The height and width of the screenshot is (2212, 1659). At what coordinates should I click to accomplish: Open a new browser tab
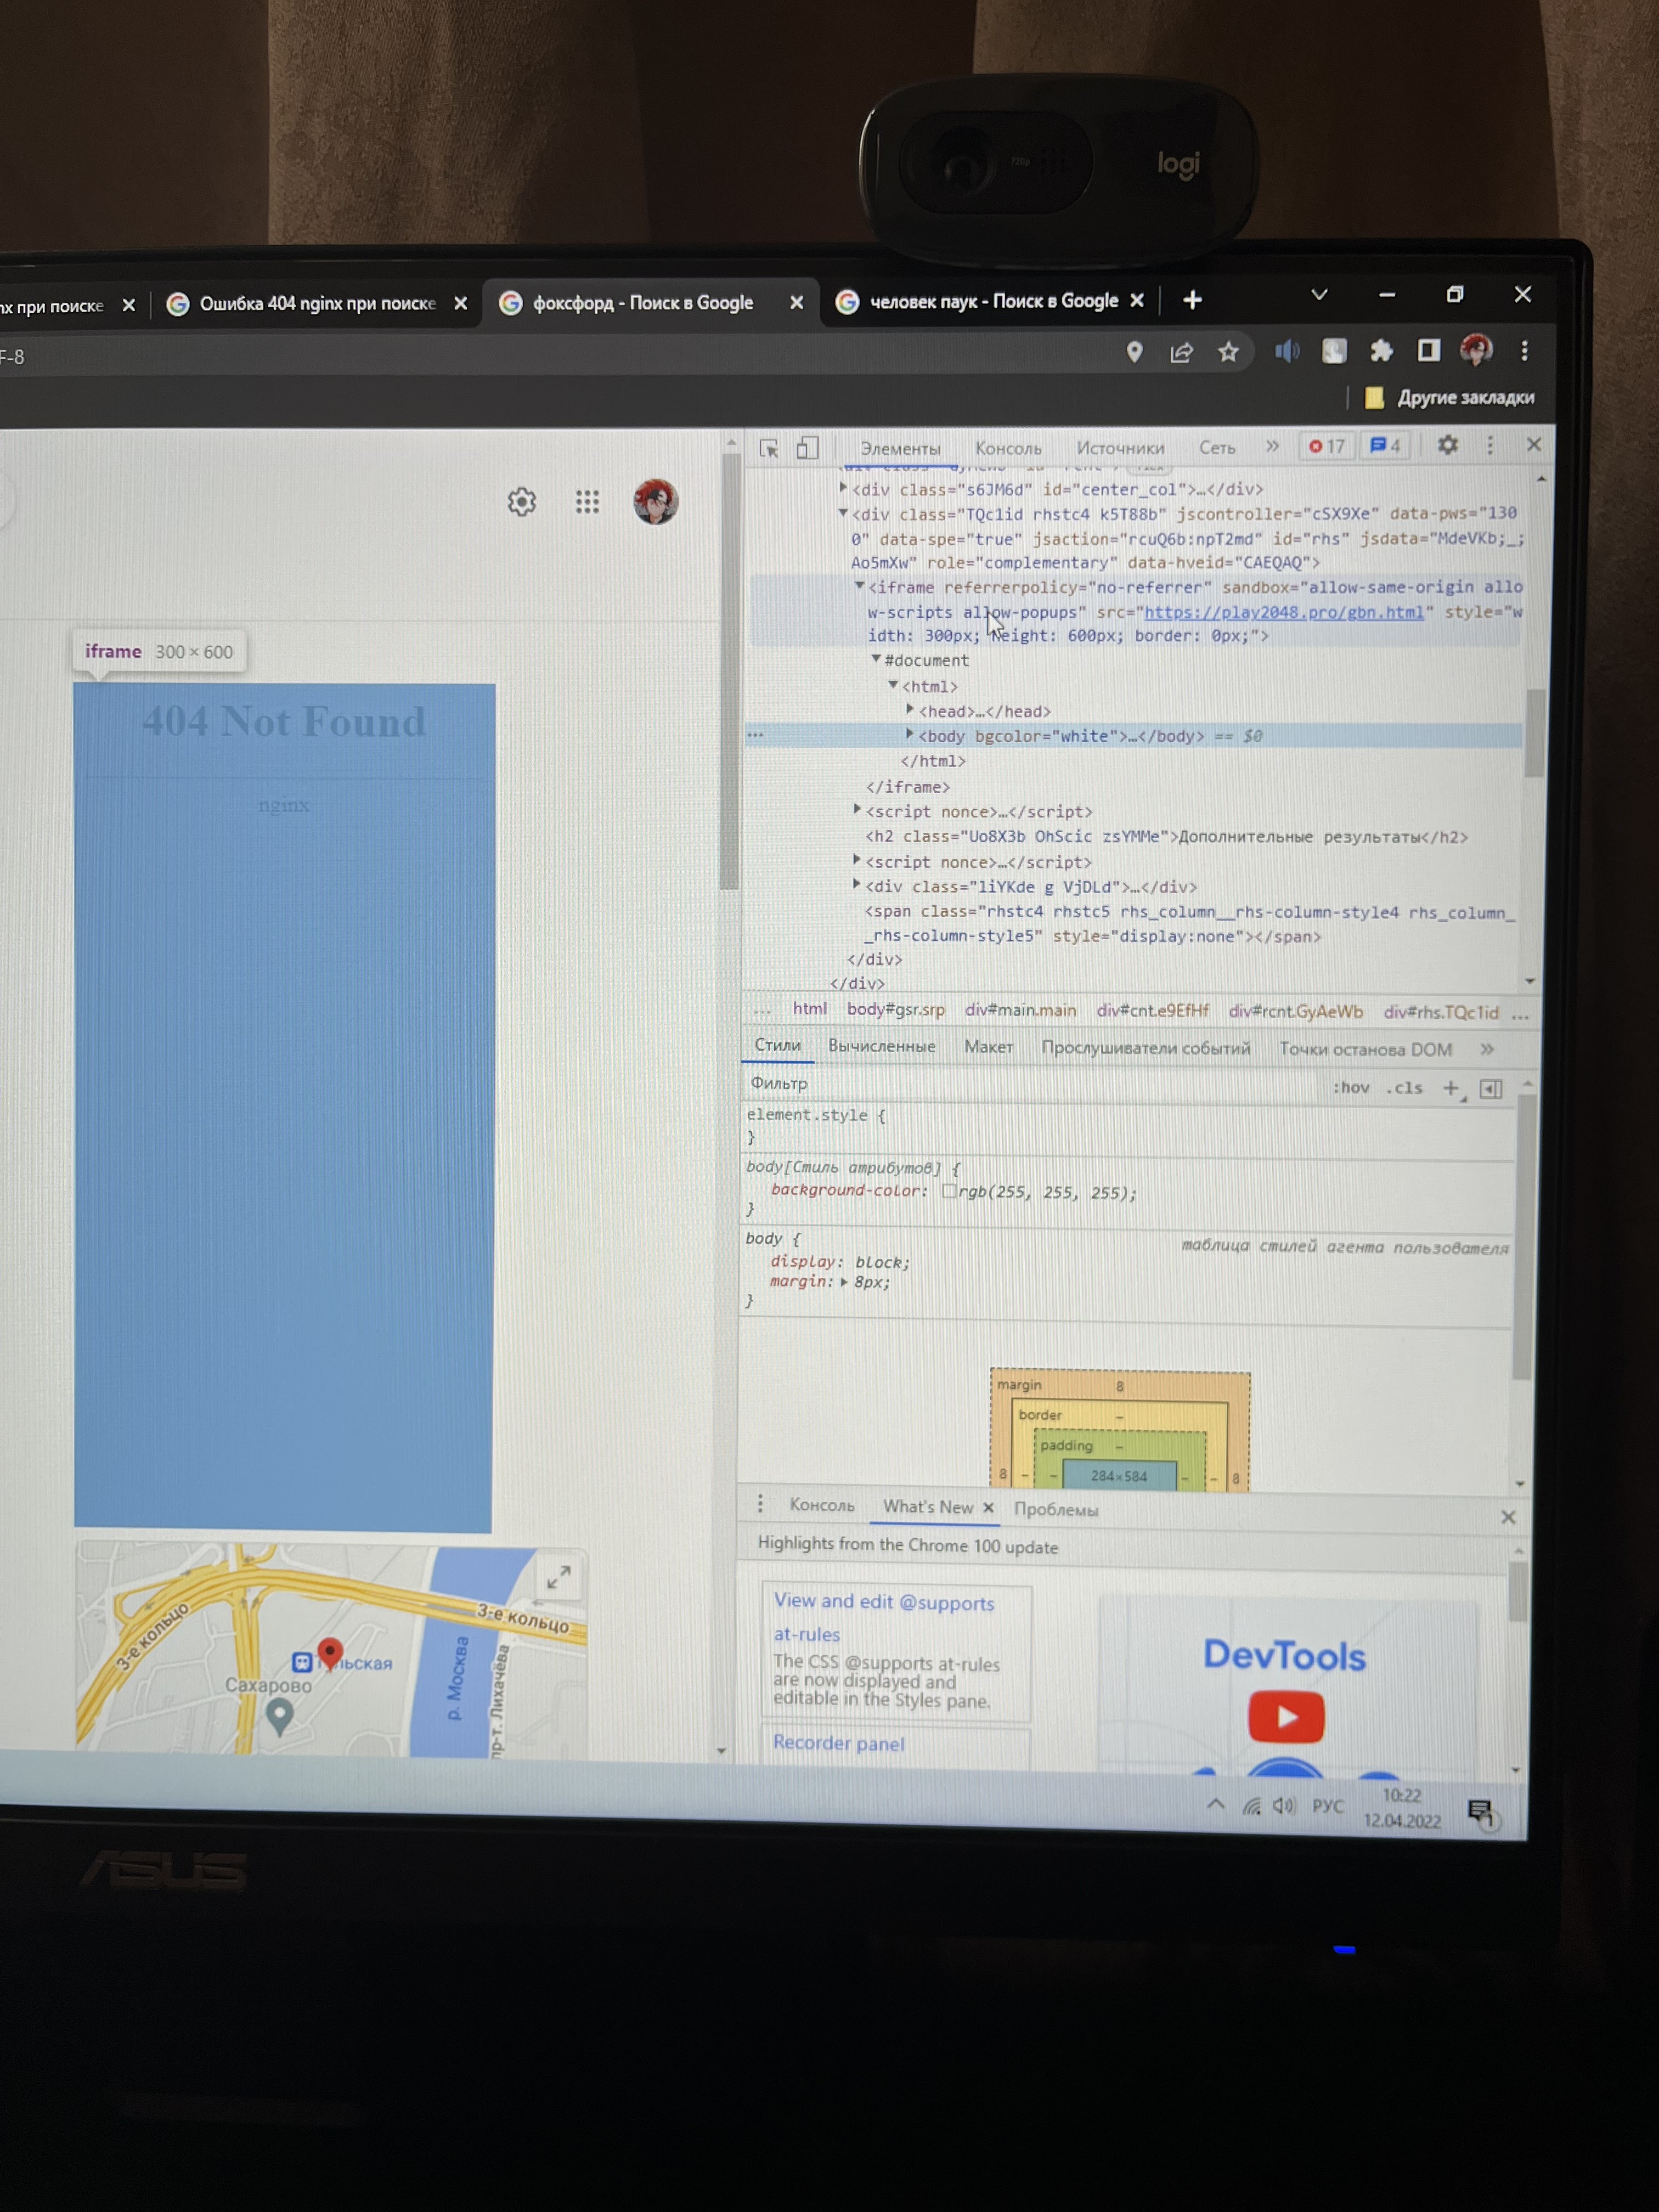[x=1192, y=300]
